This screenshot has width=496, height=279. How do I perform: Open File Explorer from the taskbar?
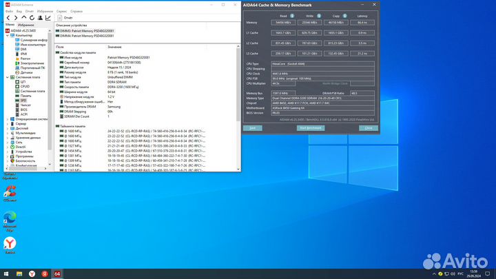(19, 274)
